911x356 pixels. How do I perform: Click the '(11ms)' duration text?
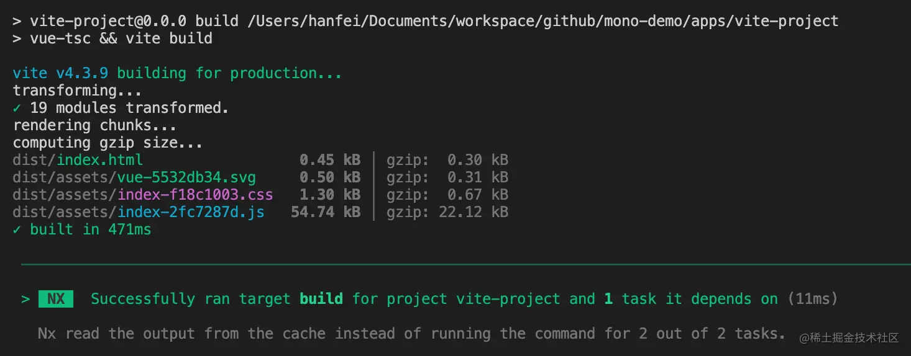click(808, 299)
